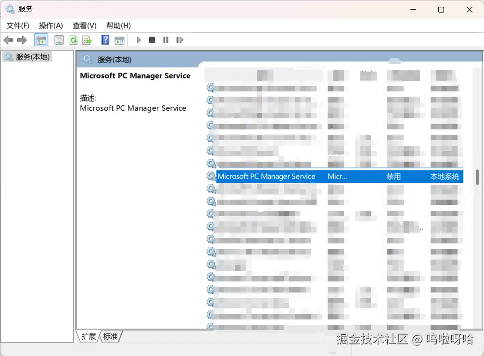Export the list using the toolbar icon
The width and height of the screenshot is (484, 356).
(87, 40)
